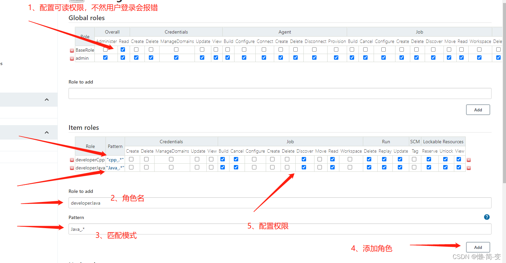Enable developerJava Credentials Update checkbox

point(197,167)
